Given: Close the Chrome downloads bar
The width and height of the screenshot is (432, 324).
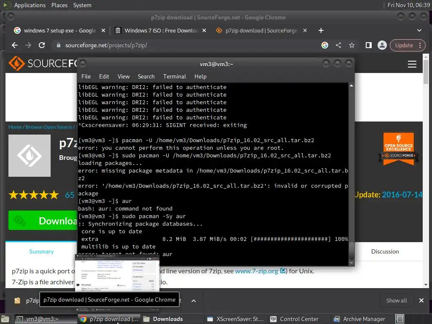Looking at the screenshot, I should [x=421, y=300].
